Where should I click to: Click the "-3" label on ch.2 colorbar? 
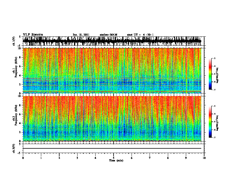pos(214,106)
